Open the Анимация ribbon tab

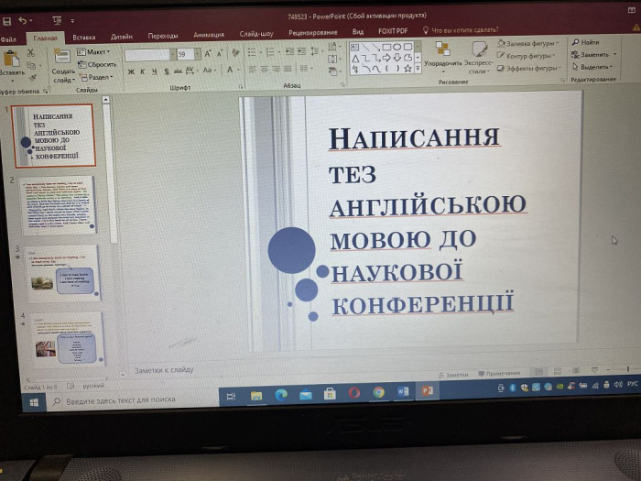click(208, 35)
